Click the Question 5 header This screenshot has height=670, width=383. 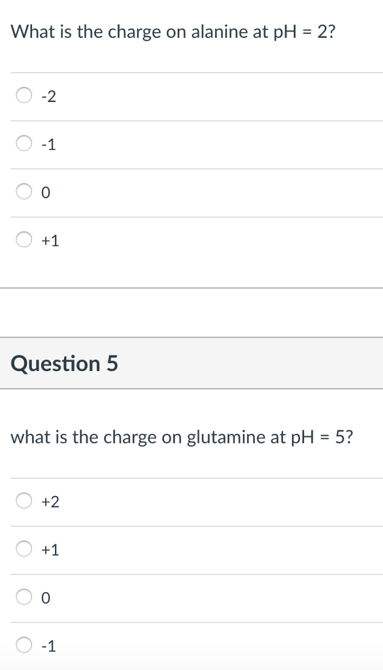(64, 364)
